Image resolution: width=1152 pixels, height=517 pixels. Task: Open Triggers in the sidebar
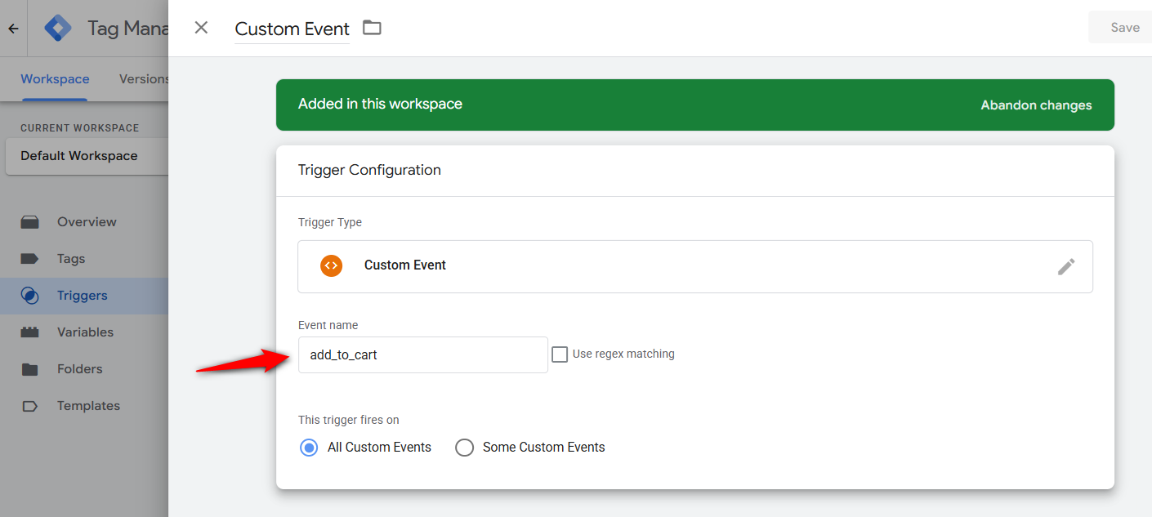pyautogui.click(x=82, y=296)
